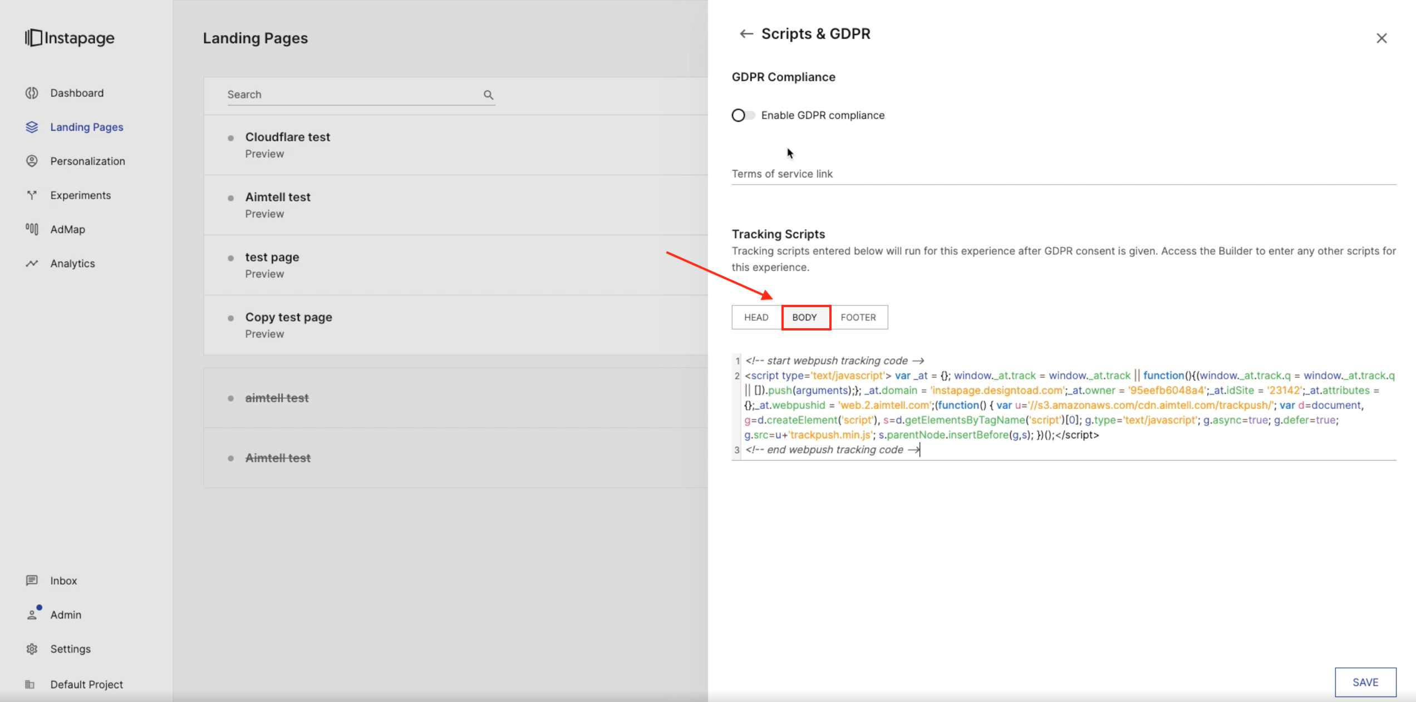Screen dimensions: 1416x702
Task: Click the Analytics chart icon
Action: pos(32,264)
